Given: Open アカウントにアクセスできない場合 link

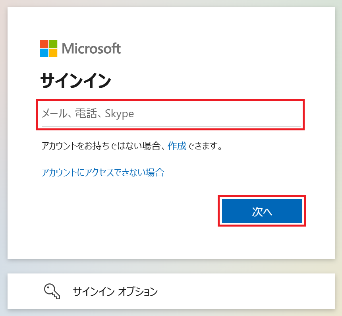Looking at the screenshot, I should [x=103, y=173].
